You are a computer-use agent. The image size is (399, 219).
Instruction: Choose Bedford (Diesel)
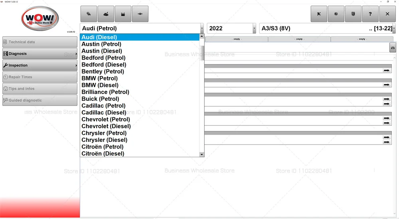point(140,65)
